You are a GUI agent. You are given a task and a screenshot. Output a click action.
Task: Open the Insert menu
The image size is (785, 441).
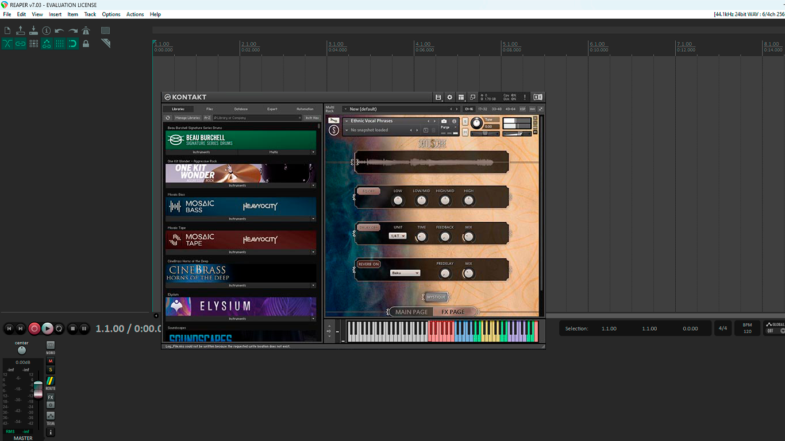click(x=55, y=14)
